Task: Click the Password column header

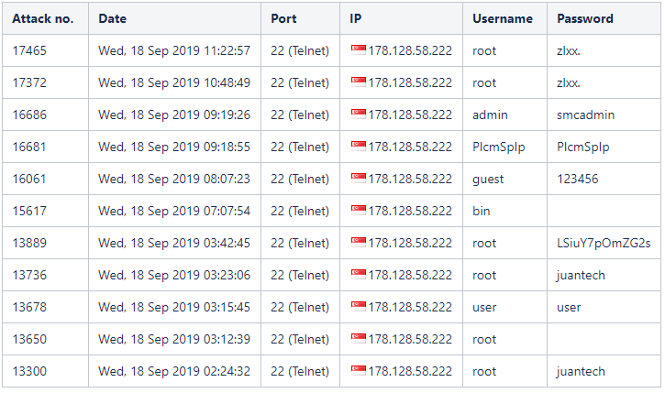Action: click(585, 18)
